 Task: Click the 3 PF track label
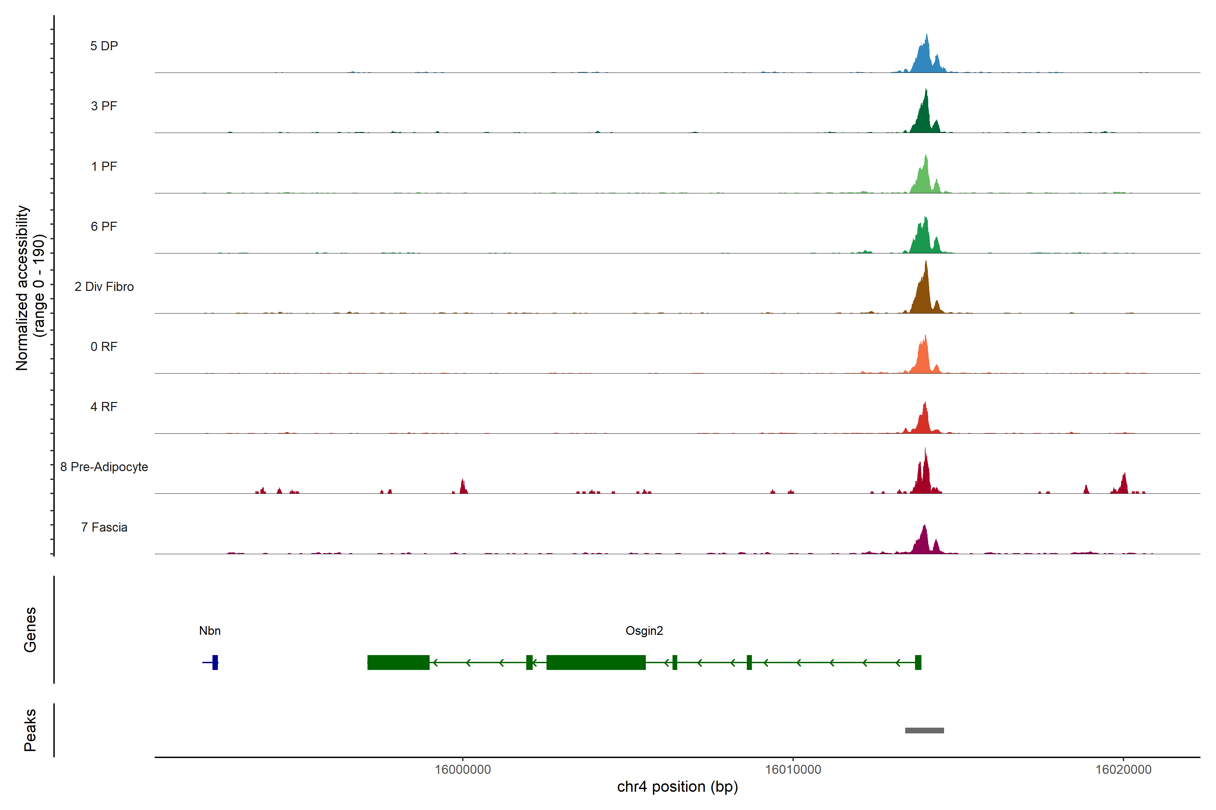(104, 106)
